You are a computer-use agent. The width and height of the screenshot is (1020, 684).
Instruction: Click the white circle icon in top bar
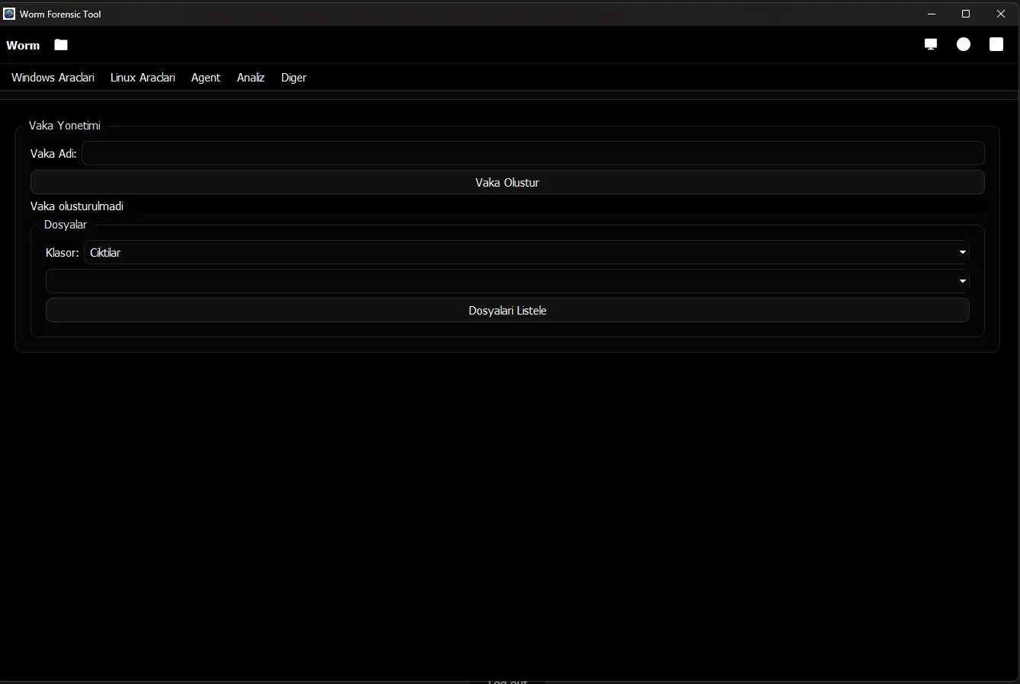964,44
